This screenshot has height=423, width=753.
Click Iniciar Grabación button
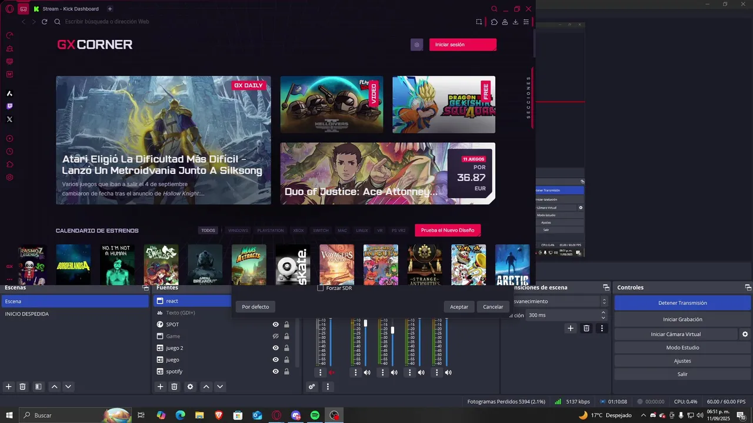click(682, 320)
